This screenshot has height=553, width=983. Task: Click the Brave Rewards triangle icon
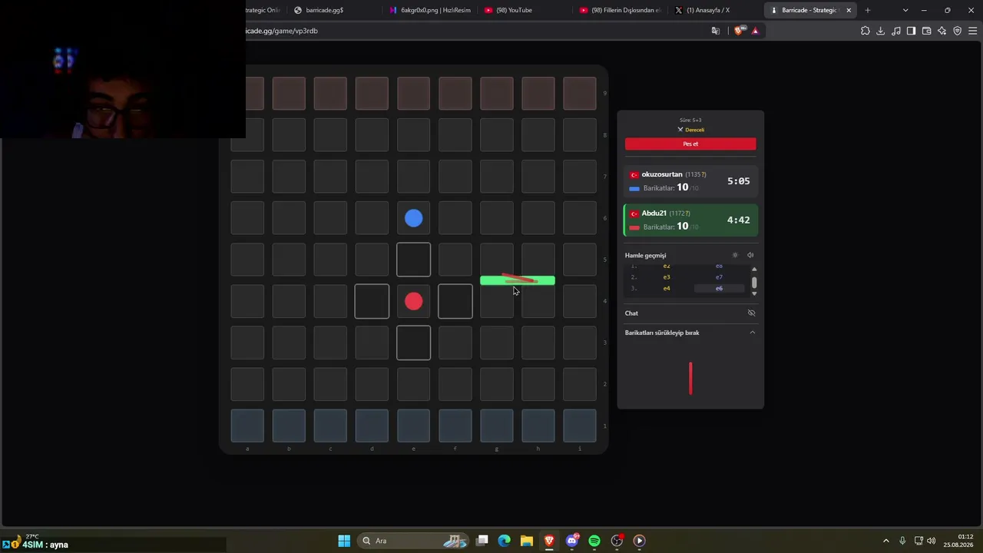tap(755, 31)
